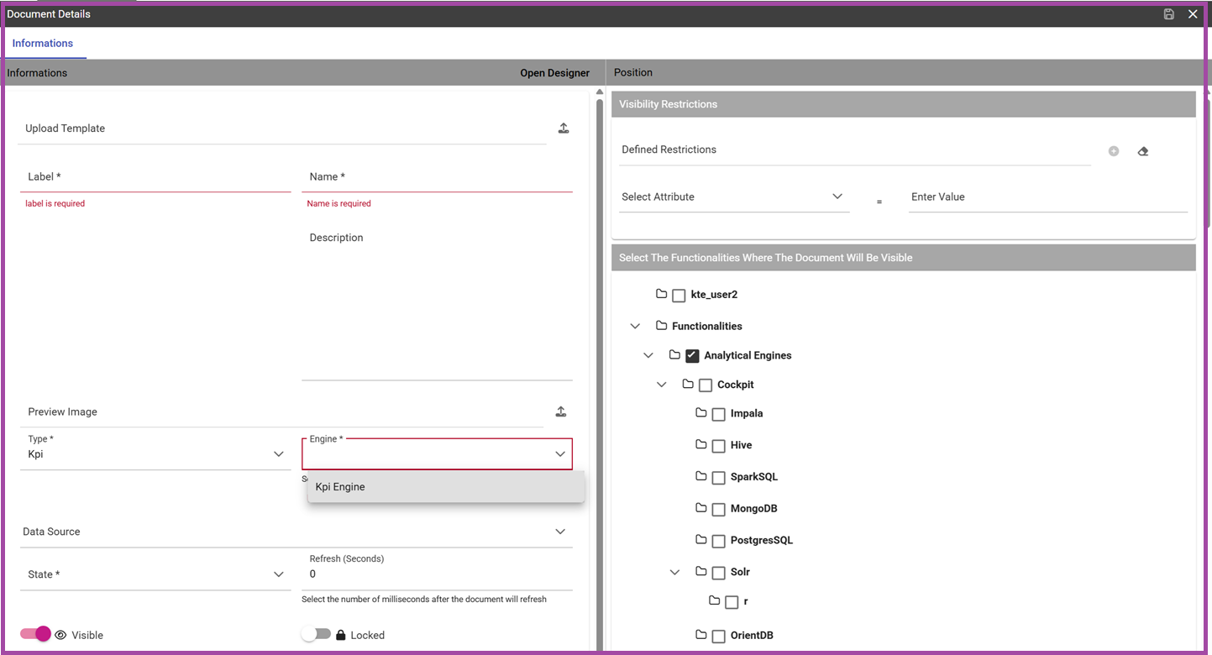
Task: Click the save icon in title bar
Action: [1168, 14]
